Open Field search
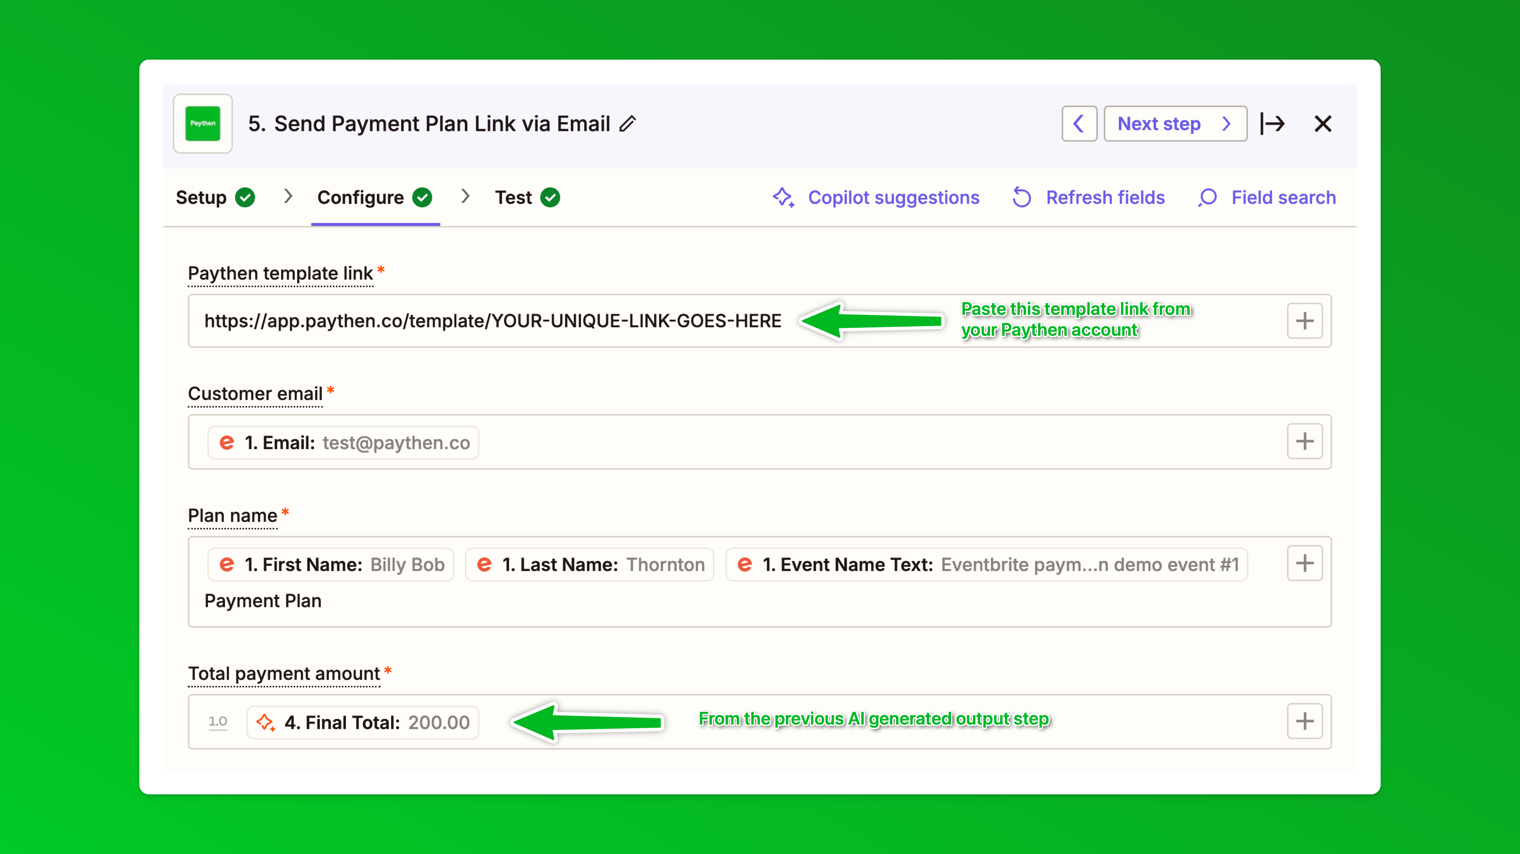Screen dimensions: 1520x854 pos(1267,198)
